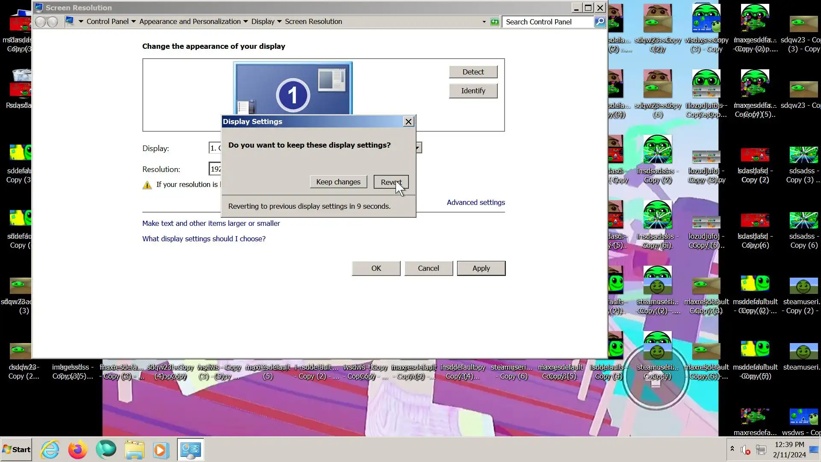Open Windows Explorer folder taskbar icon

pyautogui.click(x=134, y=450)
